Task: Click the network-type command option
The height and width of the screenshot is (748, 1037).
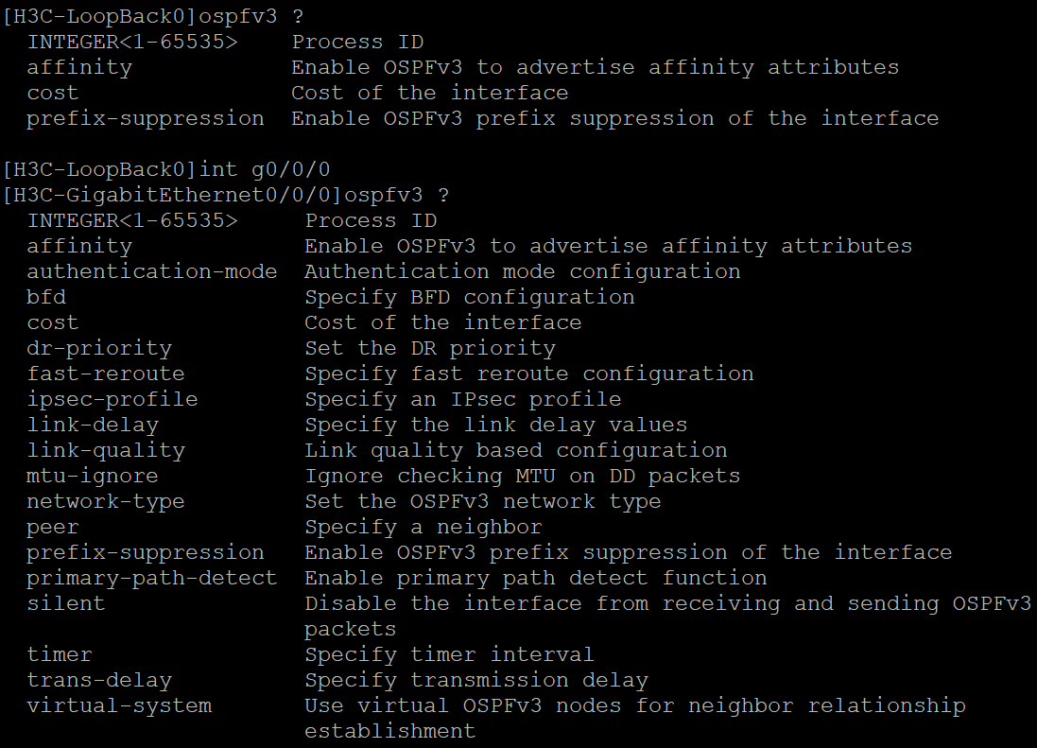Action: pyautogui.click(x=105, y=501)
